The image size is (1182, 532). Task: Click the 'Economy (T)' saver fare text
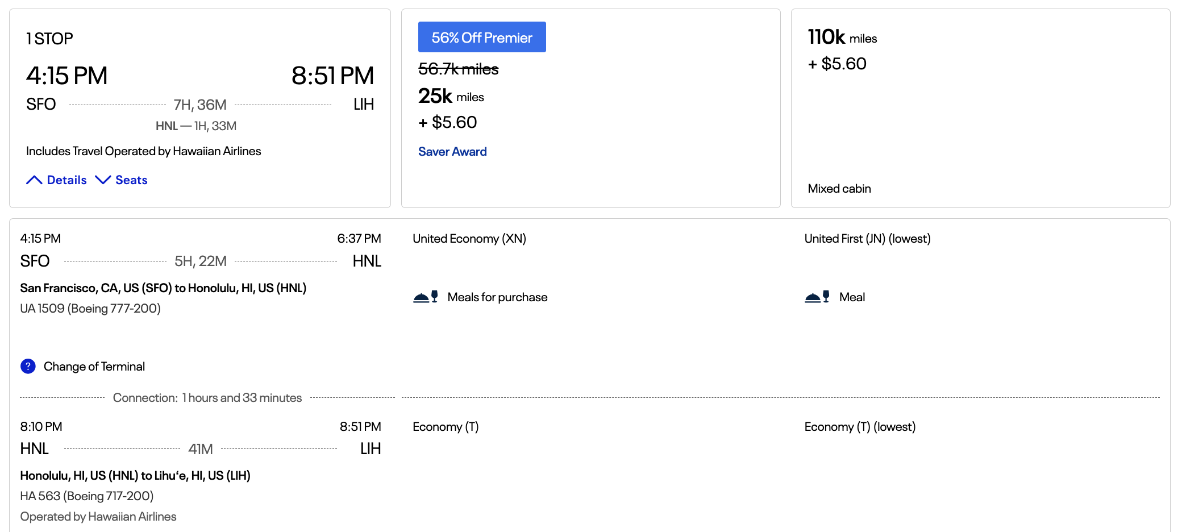(x=446, y=427)
